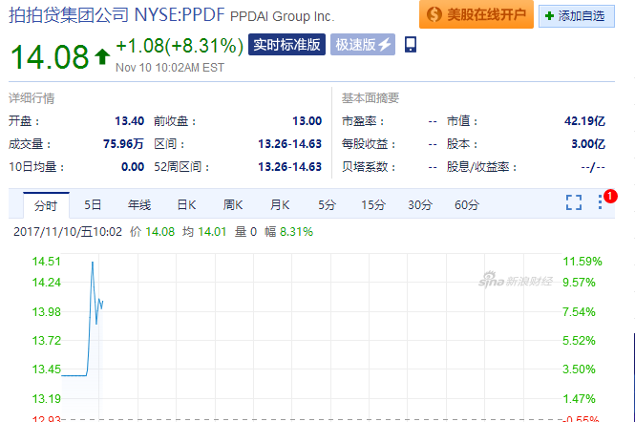Switch to 极速版 mode
The image size is (635, 422).
pos(363,45)
